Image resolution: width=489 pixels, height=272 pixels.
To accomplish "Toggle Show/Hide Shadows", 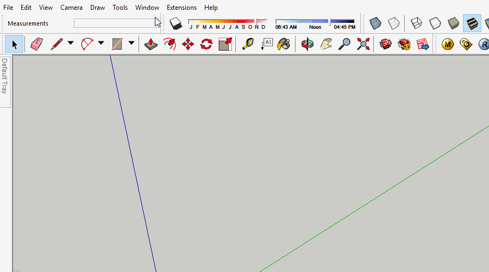I will [176, 23].
